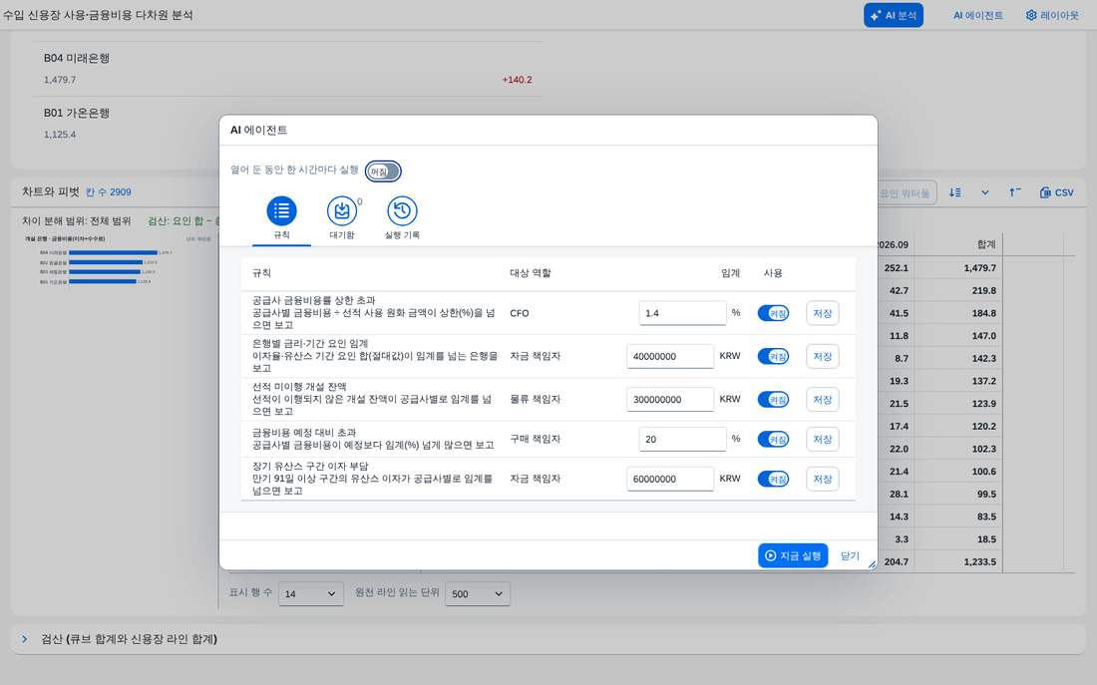The width and height of the screenshot is (1097, 685).
Task: Disable the 공급사 금융비용률 상한 초과 rule
Action: 773,313
